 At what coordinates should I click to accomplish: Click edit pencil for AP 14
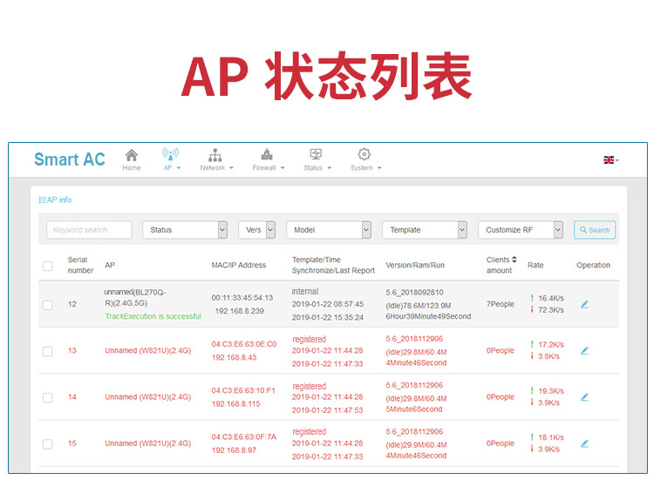pos(584,396)
